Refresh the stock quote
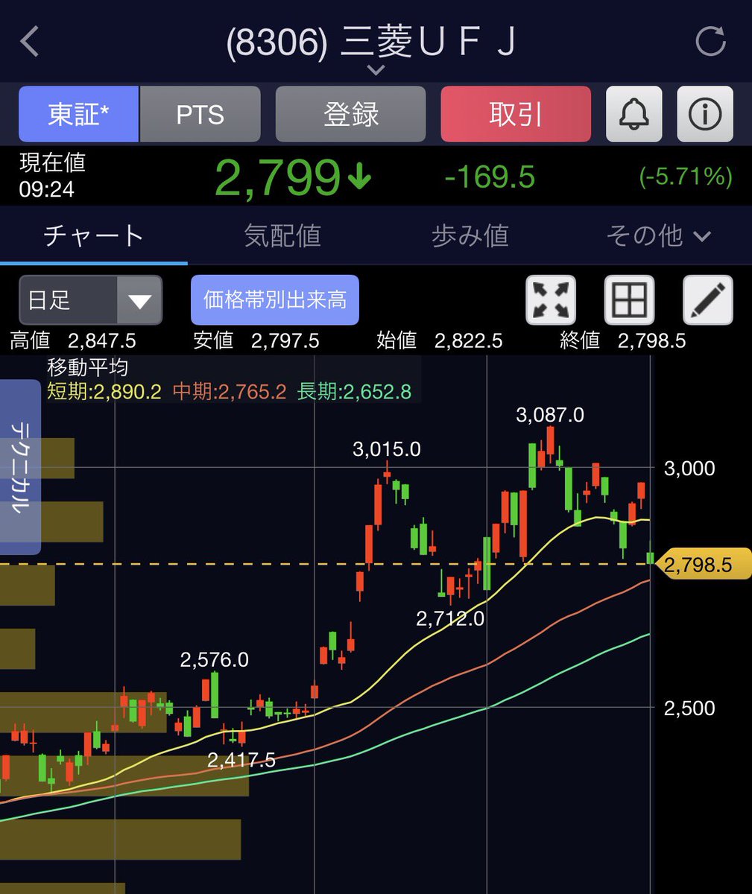The height and width of the screenshot is (894, 752). pos(710,42)
